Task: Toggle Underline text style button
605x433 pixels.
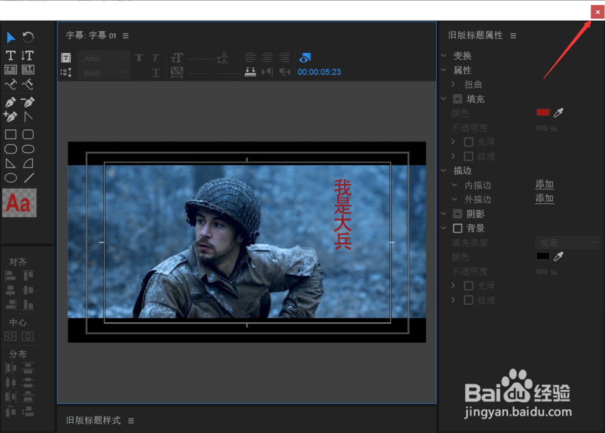Action: 155,73
